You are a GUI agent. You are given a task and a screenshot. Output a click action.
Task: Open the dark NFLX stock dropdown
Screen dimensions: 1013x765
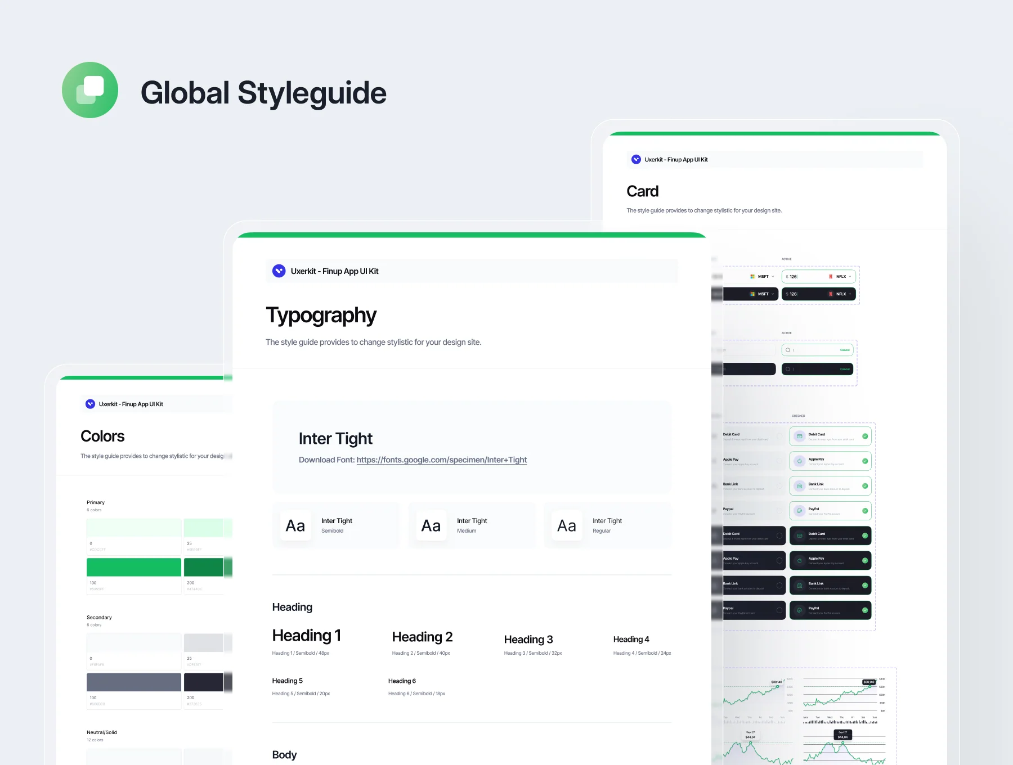(850, 294)
